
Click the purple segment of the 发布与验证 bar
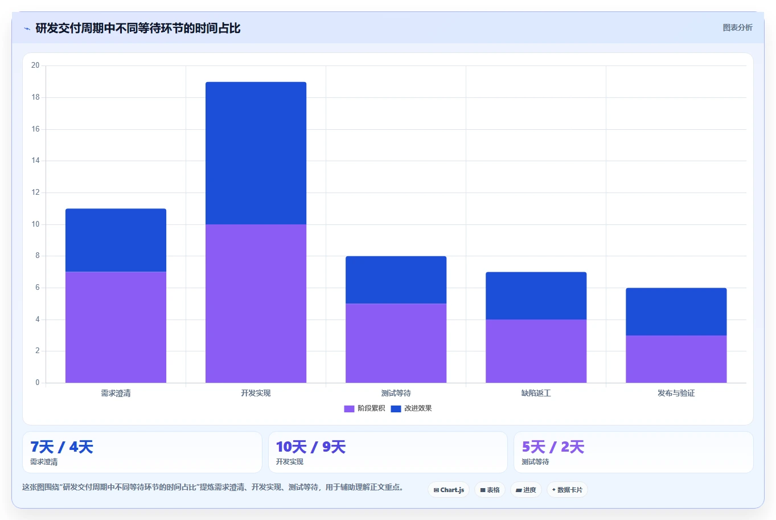point(676,359)
